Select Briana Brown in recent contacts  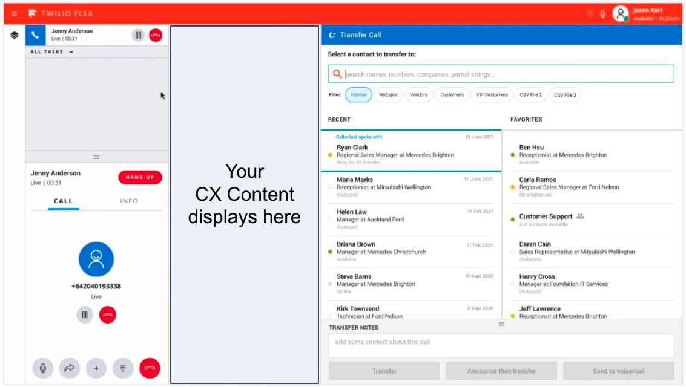point(411,252)
